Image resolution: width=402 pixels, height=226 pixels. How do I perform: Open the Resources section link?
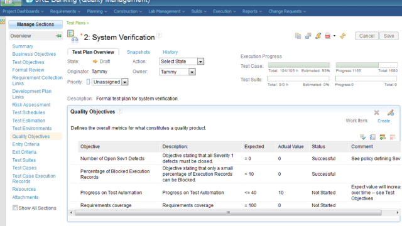click(x=24, y=189)
